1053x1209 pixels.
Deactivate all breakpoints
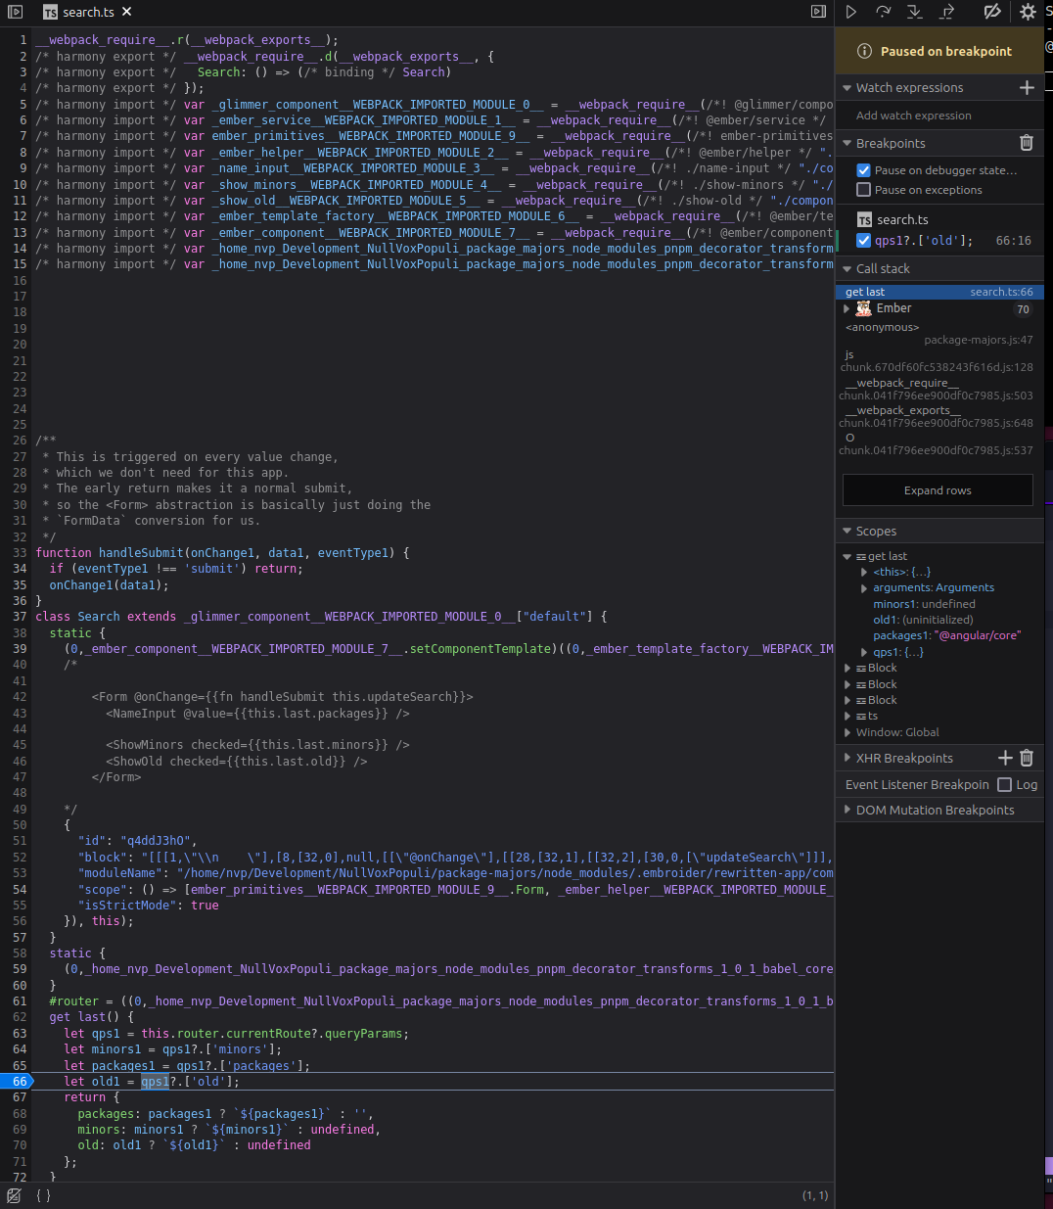[991, 12]
